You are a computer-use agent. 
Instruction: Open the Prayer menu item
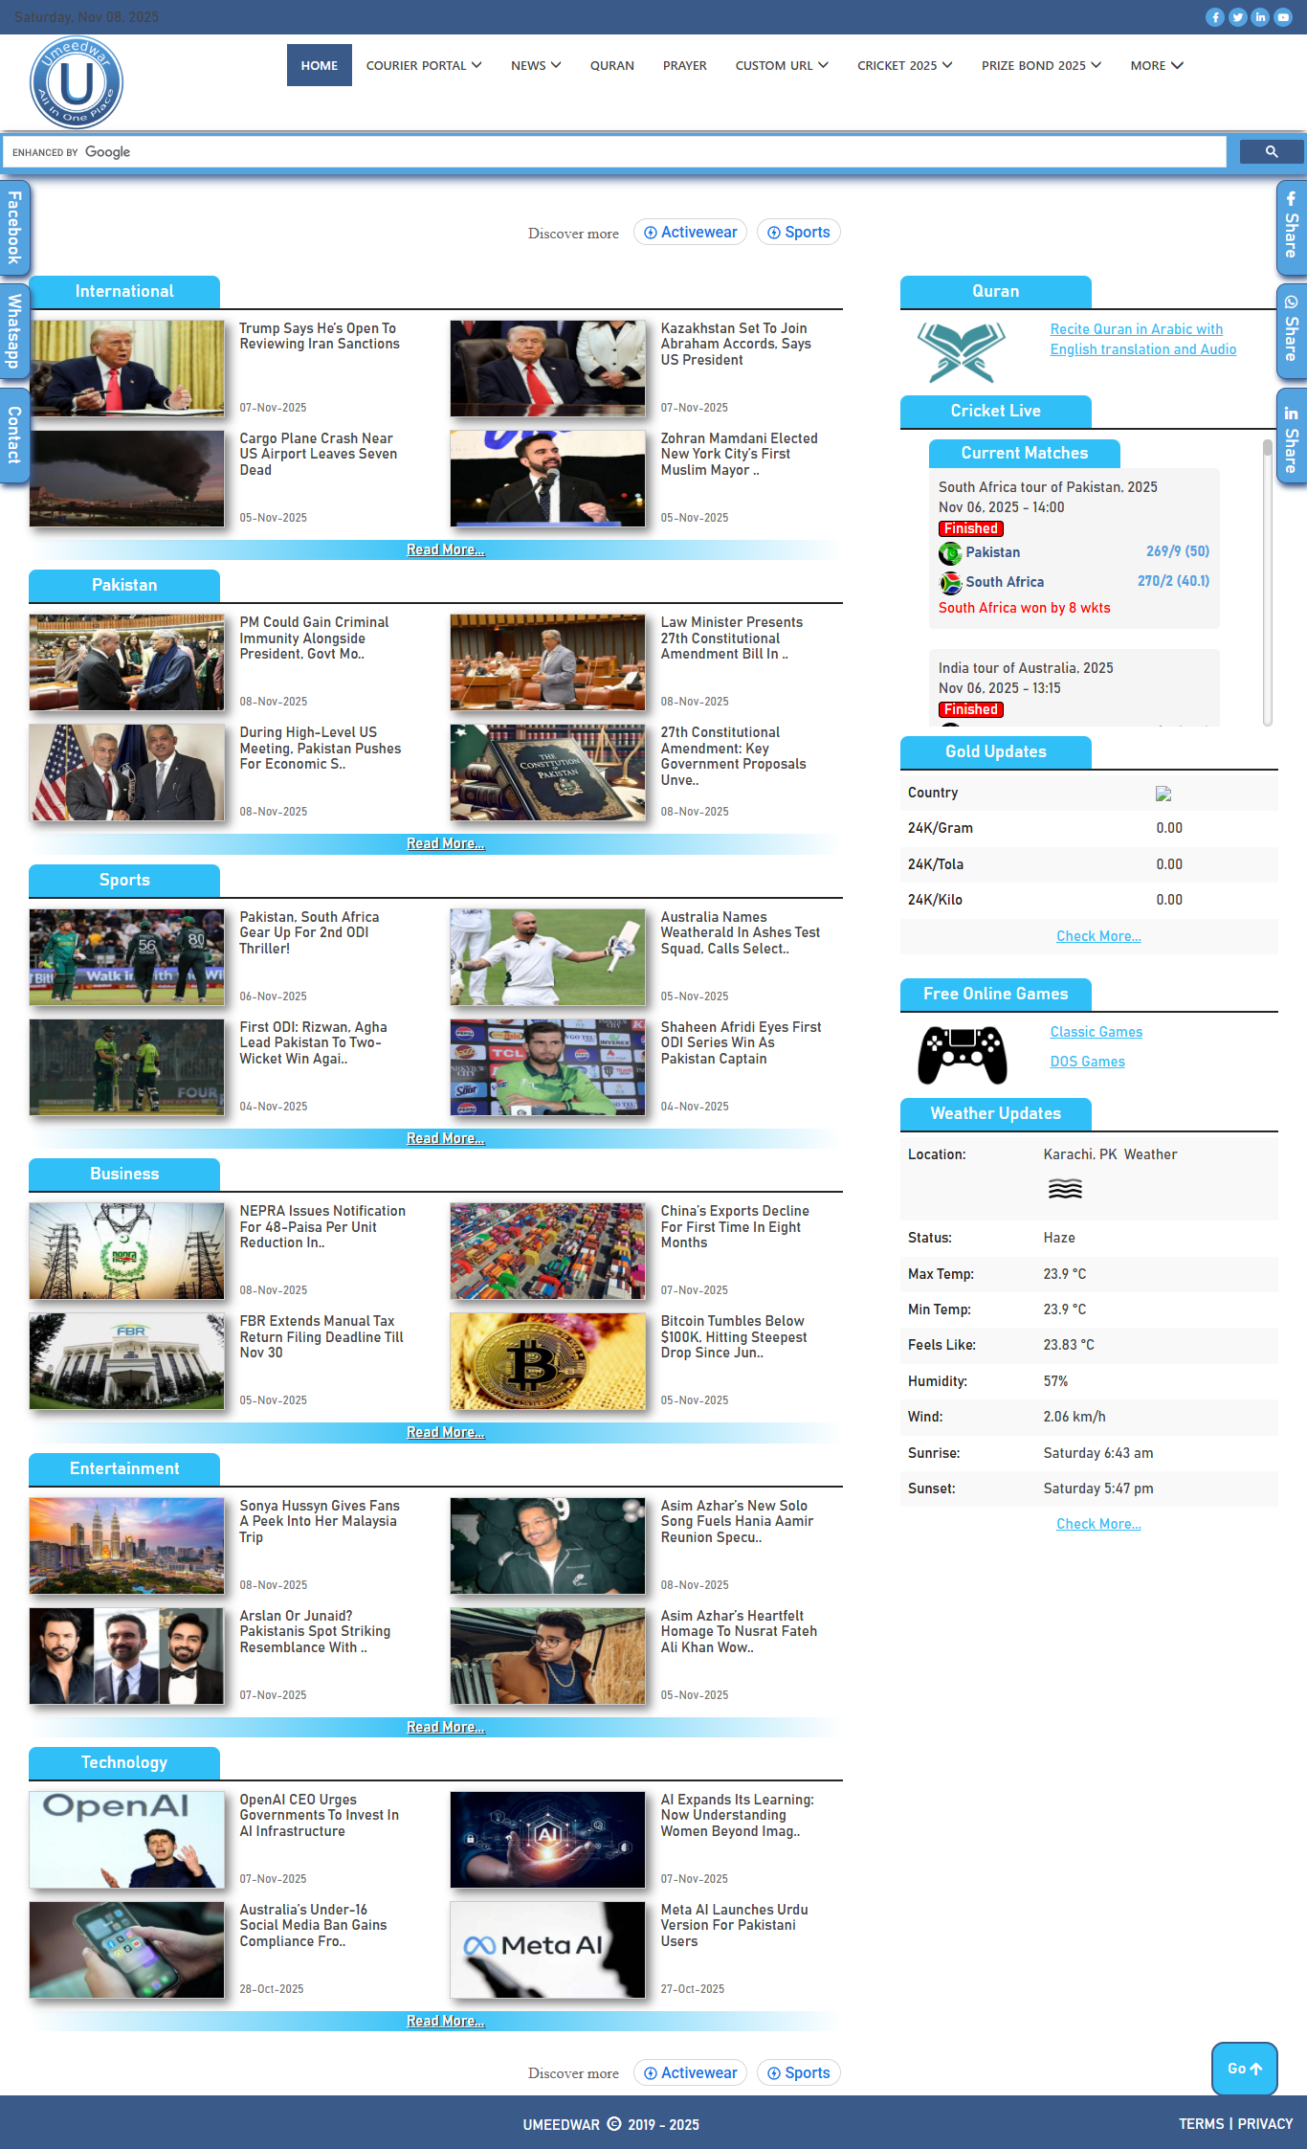pyautogui.click(x=685, y=65)
